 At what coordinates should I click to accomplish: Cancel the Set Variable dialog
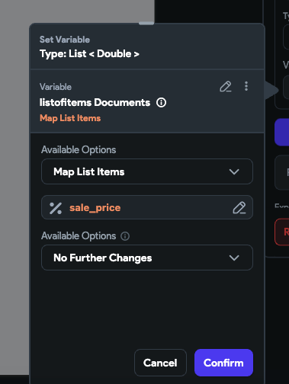click(x=160, y=363)
